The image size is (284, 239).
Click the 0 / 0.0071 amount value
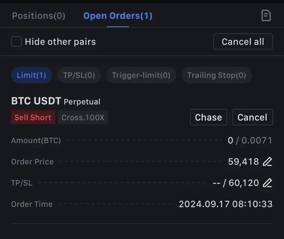250,140
